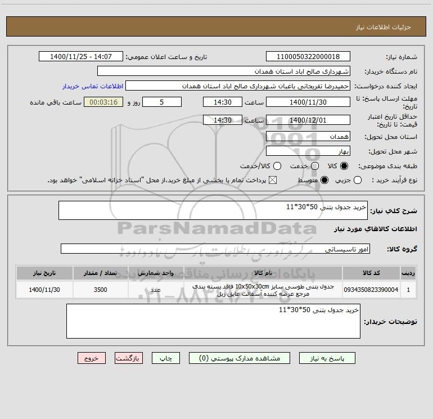Click the price validity time 14:30 field
The width and height of the screenshot is (433, 419).
(x=223, y=120)
